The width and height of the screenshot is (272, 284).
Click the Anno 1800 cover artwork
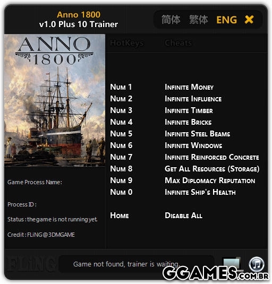55,100
